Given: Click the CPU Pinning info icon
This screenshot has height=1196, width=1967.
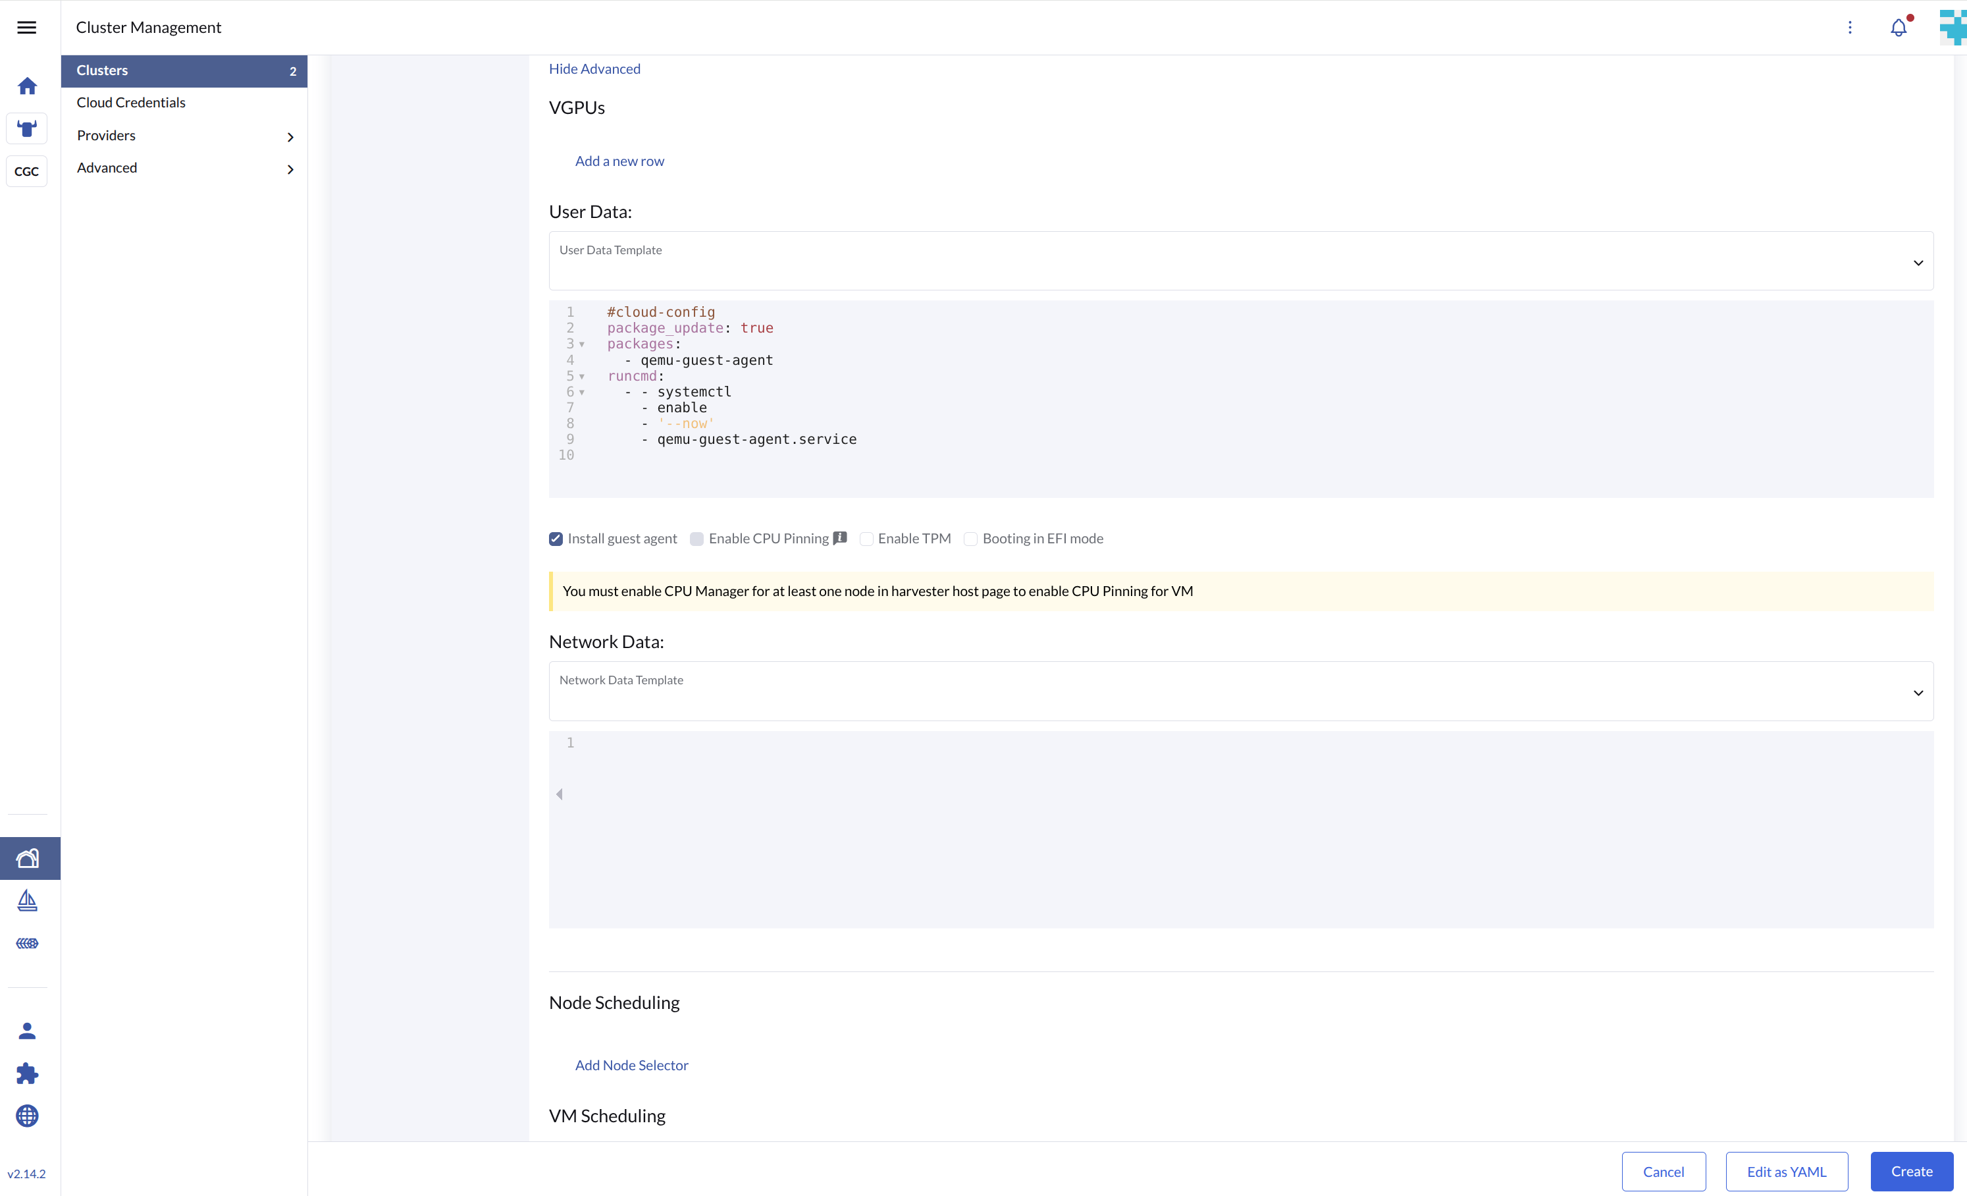Looking at the screenshot, I should point(840,538).
